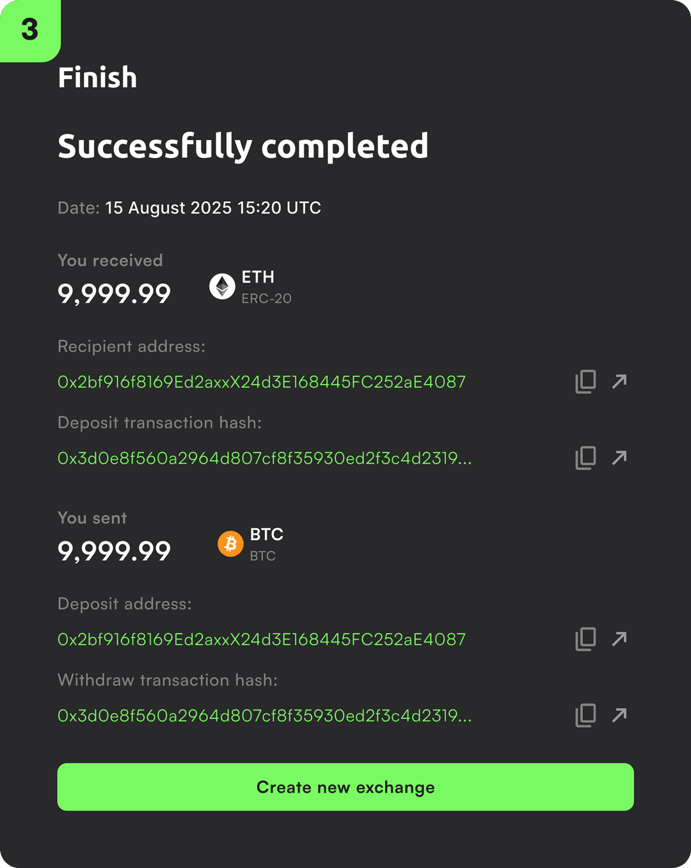
Task: Copy the withdraw transaction hash
Action: (585, 715)
